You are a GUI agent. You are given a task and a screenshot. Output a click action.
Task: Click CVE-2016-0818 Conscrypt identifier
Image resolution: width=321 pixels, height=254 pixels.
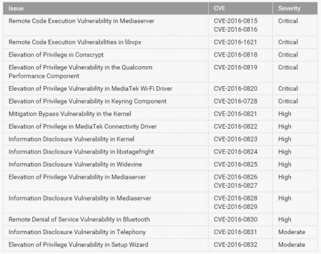pyautogui.click(x=236, y=55)
